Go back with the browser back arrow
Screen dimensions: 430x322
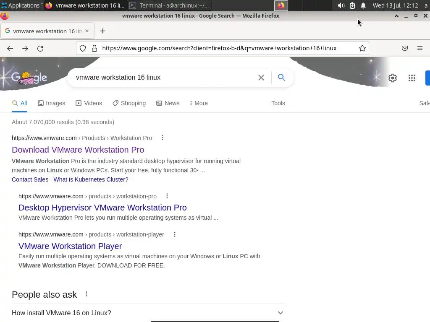click(x=10, y=49)
